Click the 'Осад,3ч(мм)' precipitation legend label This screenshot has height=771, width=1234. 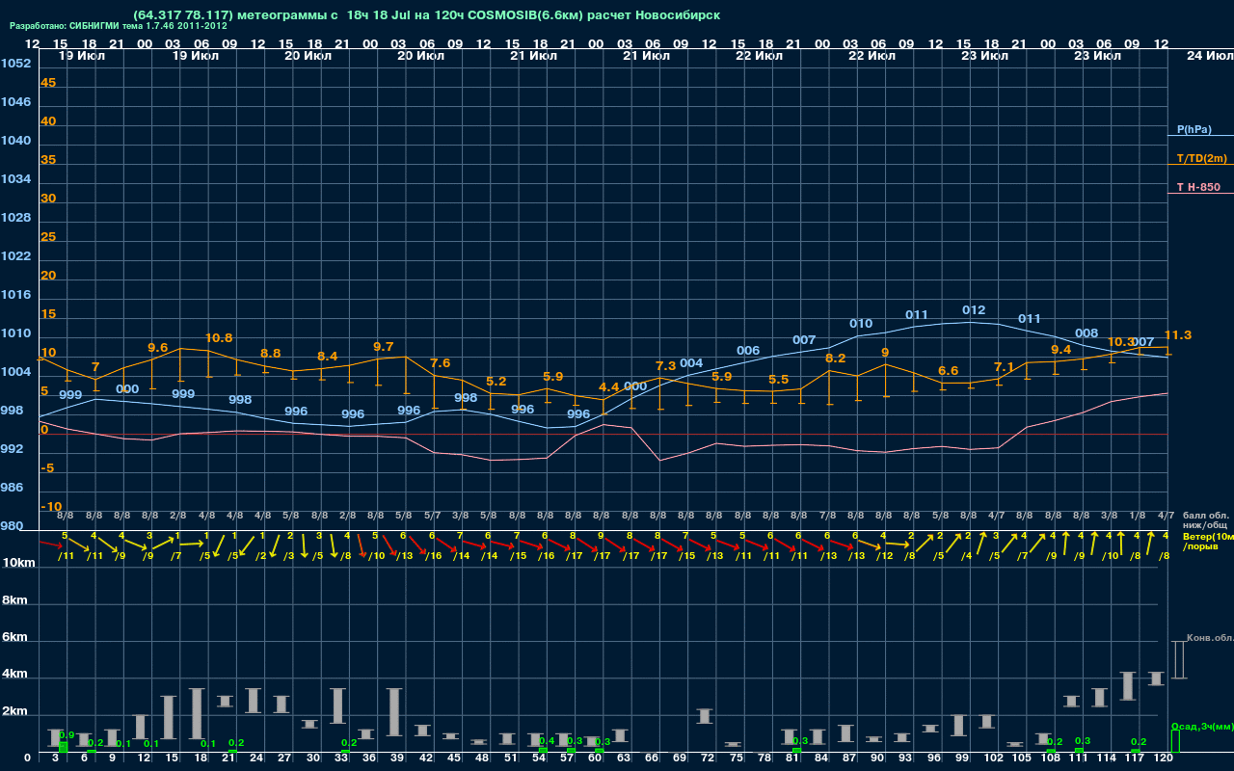pyautogui.click(x=1201, y=726)
